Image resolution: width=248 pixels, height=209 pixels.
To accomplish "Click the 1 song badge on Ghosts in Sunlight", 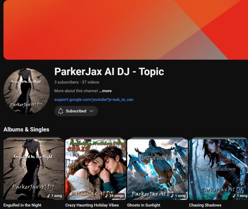I will coord(178,196).
